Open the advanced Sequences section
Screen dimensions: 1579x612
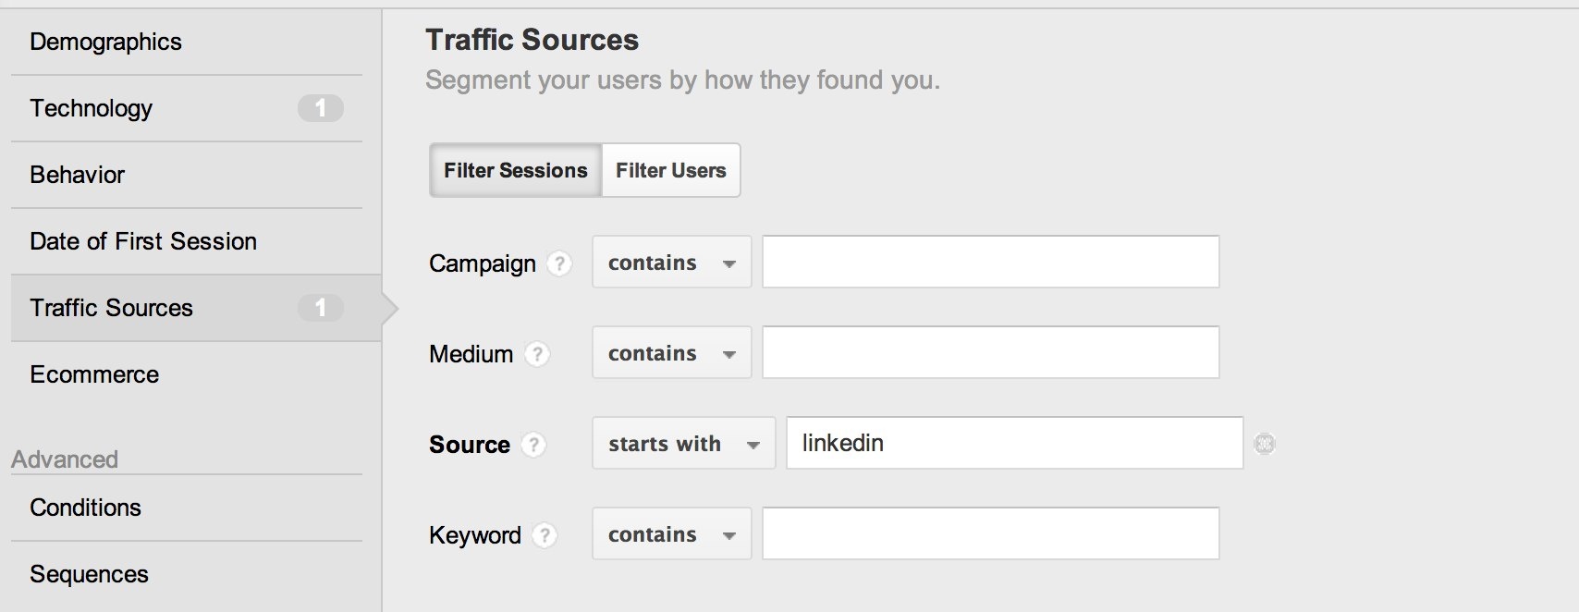89,574
